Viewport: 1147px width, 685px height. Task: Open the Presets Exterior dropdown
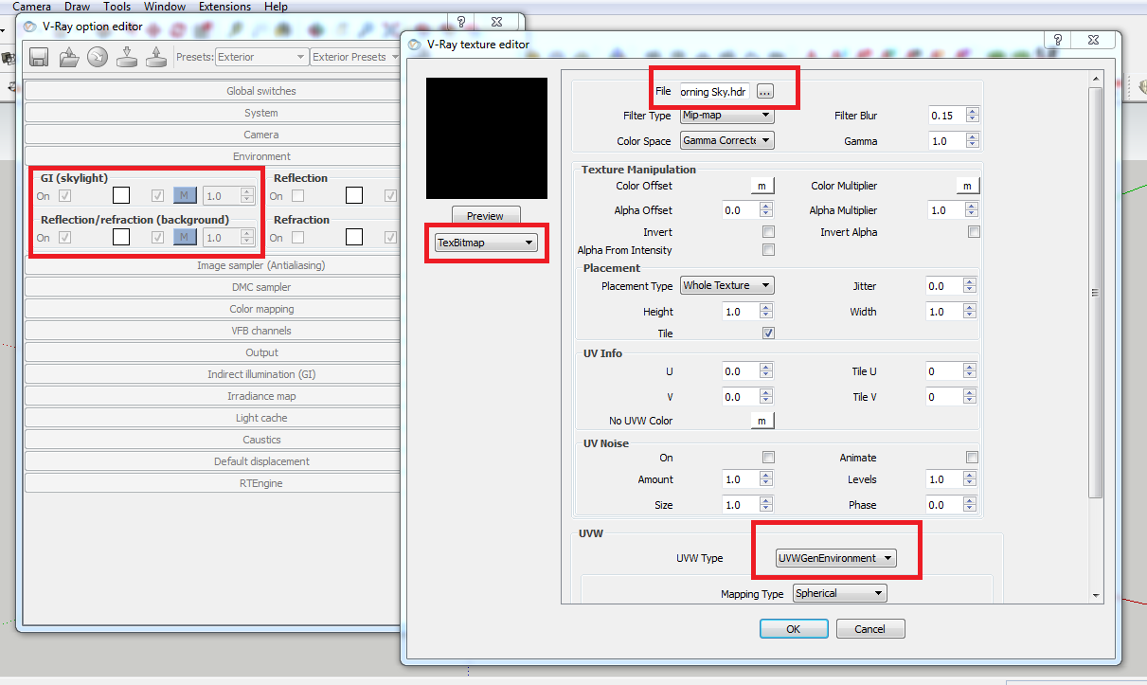[261, 57]
